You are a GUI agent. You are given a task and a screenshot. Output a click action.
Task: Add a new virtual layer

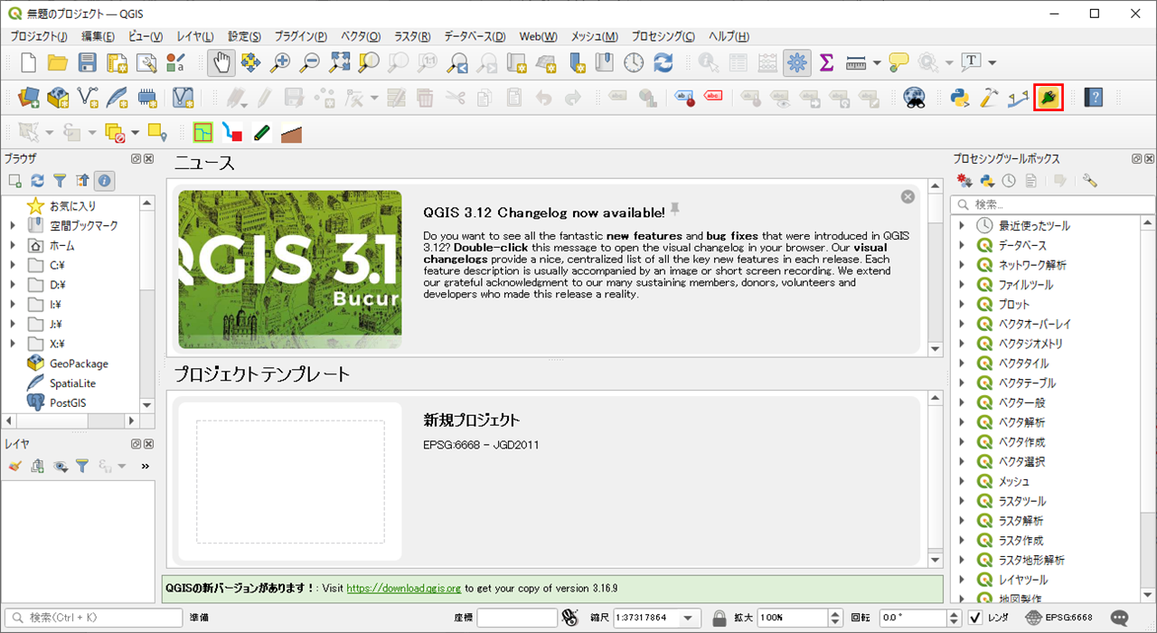[183, 97]
